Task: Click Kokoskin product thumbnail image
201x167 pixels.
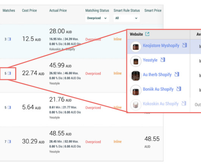Action: pyautogui.click(x=136, y=105)
